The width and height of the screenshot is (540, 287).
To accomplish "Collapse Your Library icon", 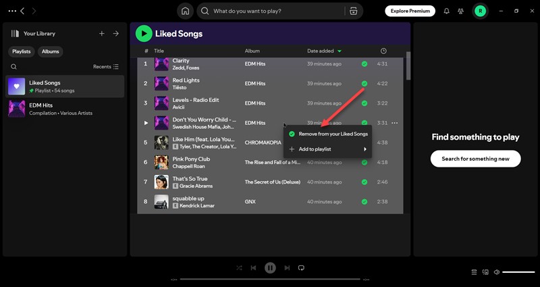I will (x=15, y=33).
